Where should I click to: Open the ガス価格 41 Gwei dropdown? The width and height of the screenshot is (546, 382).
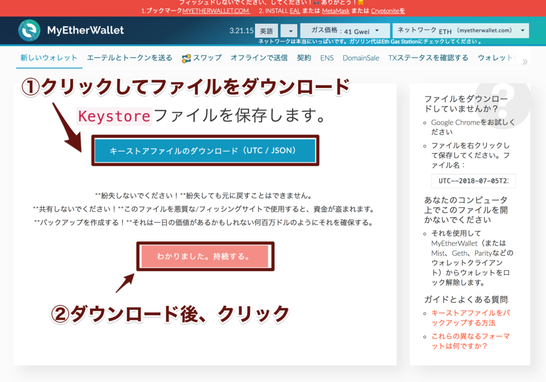(x=345, y=30)
